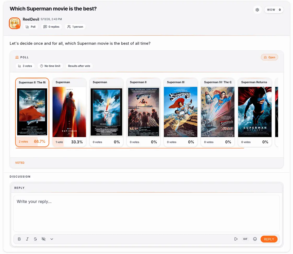Open the emoji picker smiley icon

[x=255, y=239]
